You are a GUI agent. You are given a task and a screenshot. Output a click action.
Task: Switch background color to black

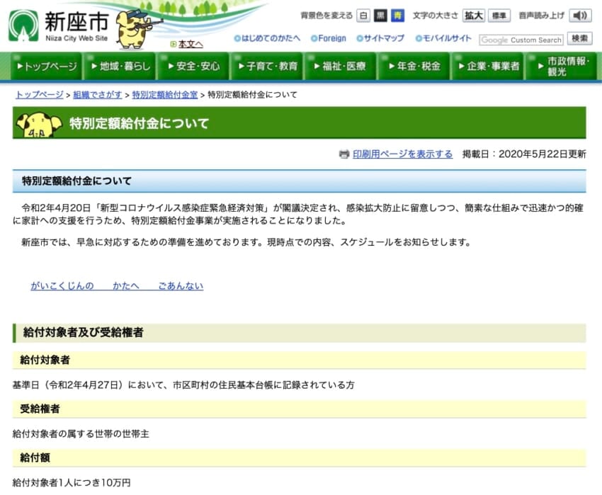pos(380,16)
